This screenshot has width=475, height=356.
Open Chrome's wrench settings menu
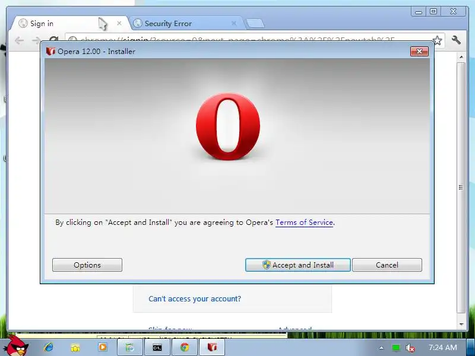click(456, 40)
